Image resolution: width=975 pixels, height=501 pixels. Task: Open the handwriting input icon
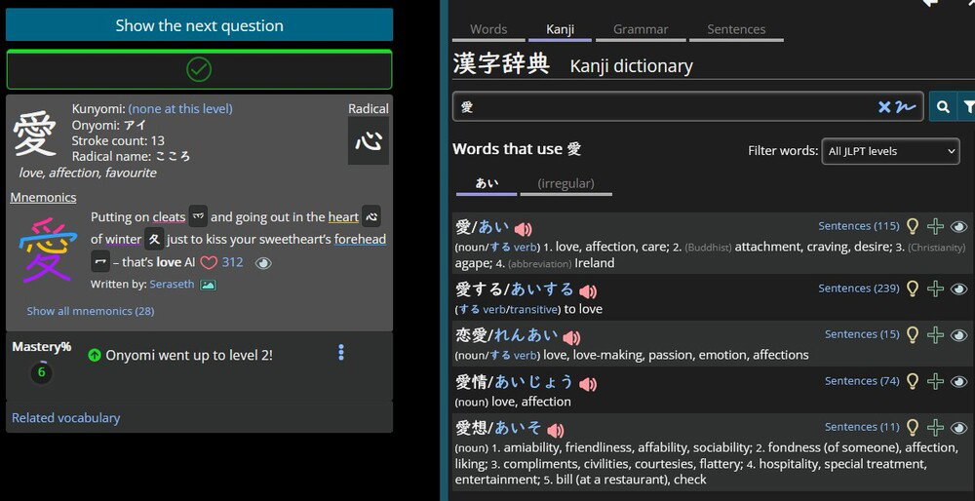[906, 107]
